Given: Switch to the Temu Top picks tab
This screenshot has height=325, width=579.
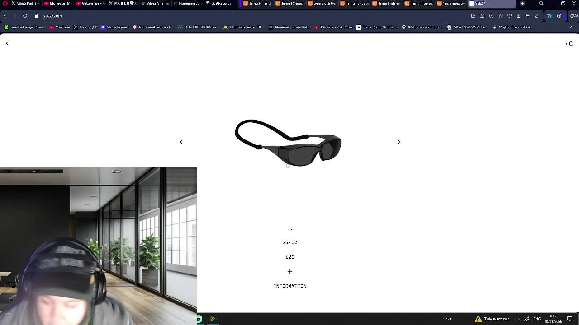Looking at the screenshot, I should (x=419, y=3).
